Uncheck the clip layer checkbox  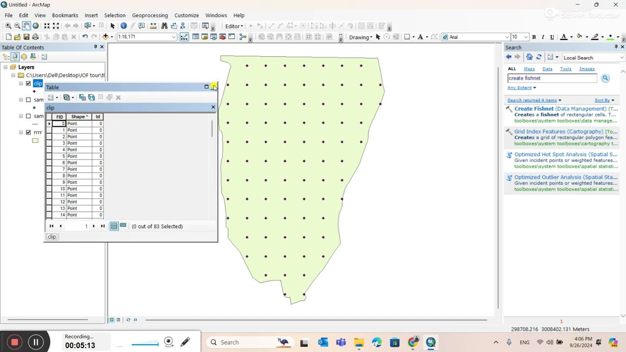28,84
